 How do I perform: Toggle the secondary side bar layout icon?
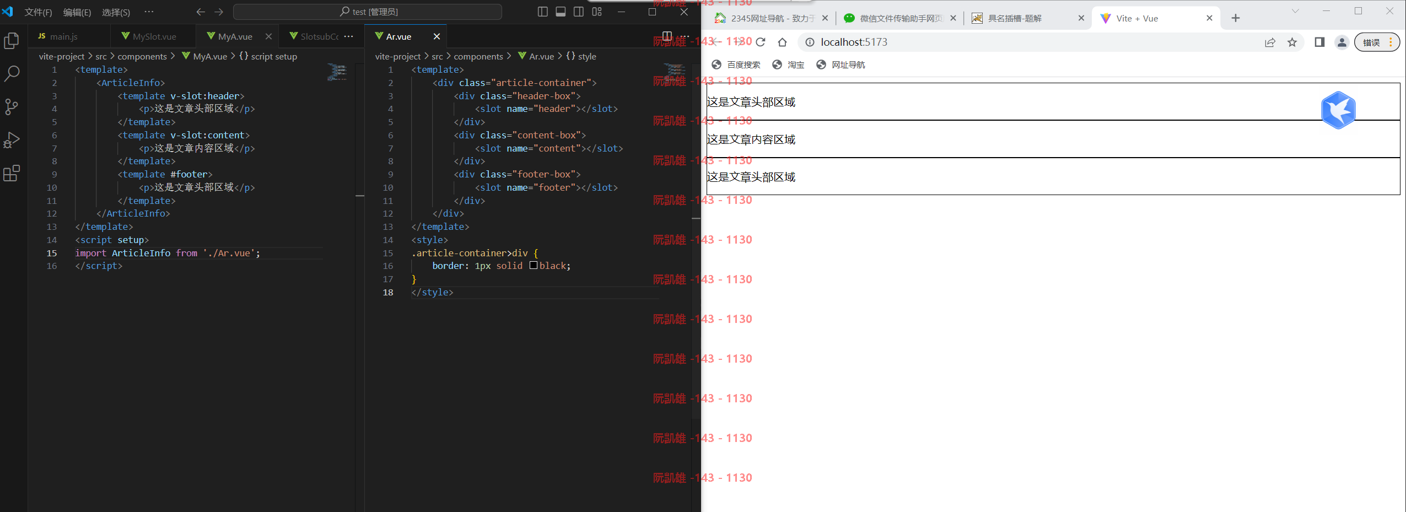579,12
